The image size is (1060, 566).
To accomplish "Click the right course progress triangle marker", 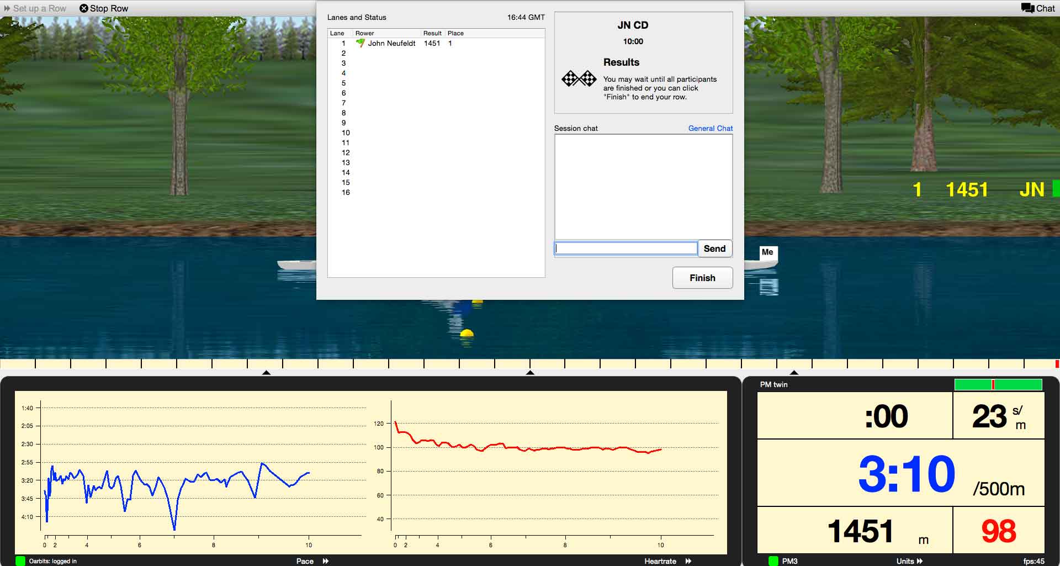I will [x=794, y=373].
